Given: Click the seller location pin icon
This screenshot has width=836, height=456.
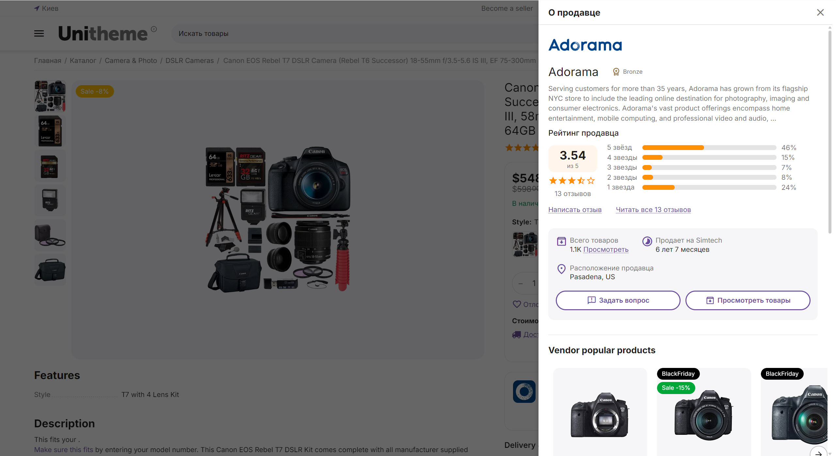Looking at the screenshot, I should (x=561, y=269).
